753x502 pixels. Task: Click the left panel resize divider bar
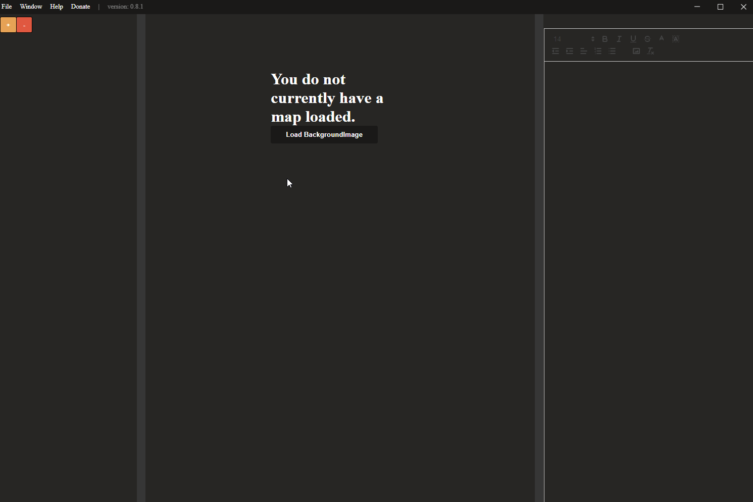click(141, 258)
